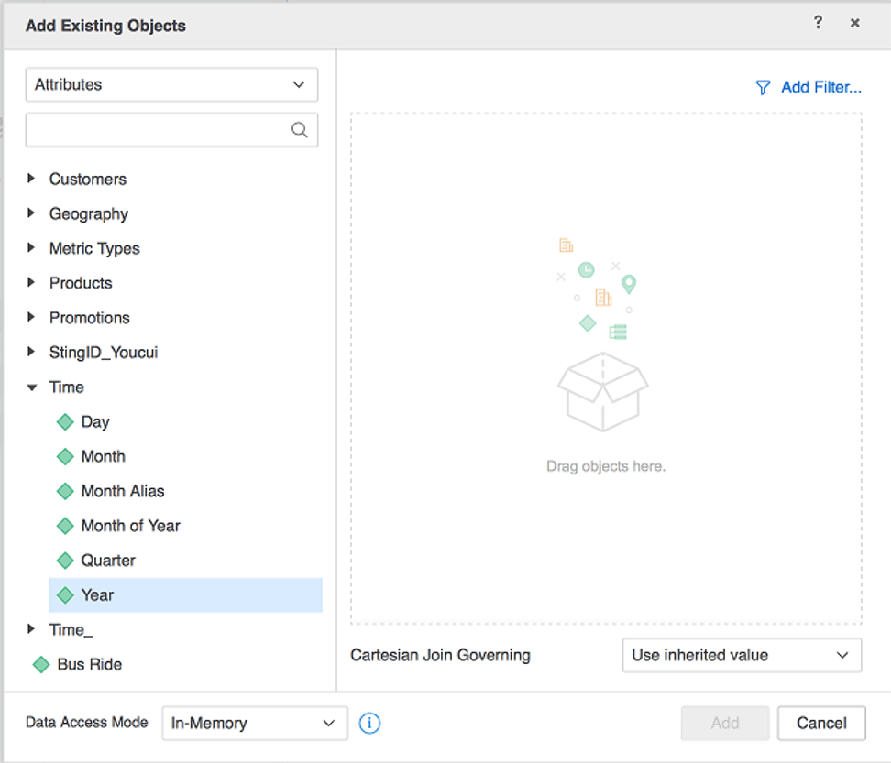Image resolution: width=891 pixels, height=763 pixels.
Task: Select the Year attribute
Action: (97, 595)
